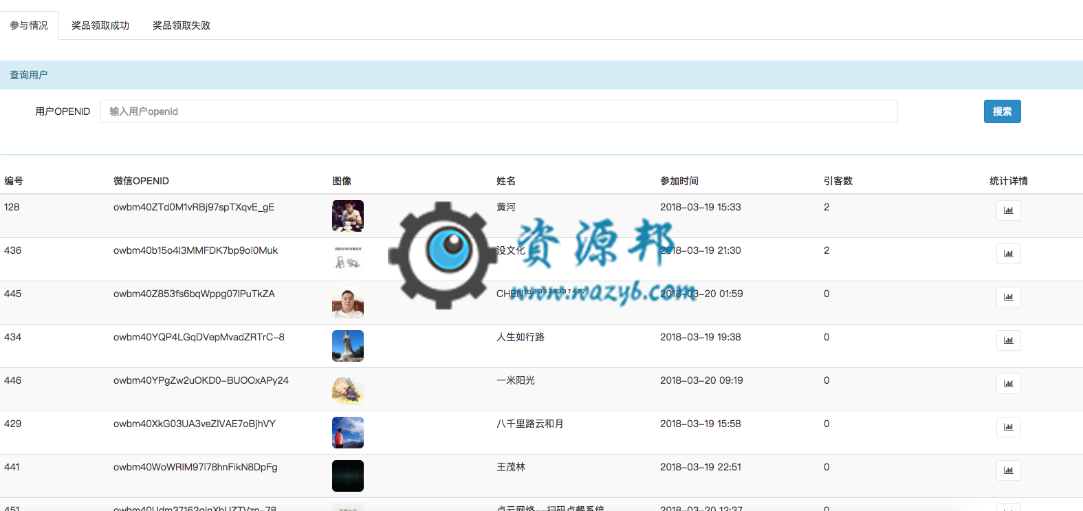Image resolution: width=1083 pixels, height=511 pixels.
Task: Click timestamp 2018-03-19 22:51
Action: [x=701, y=467]
